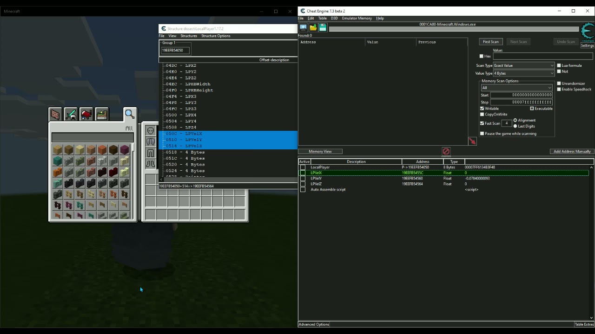Click the red no-entry clear list icon

[x=446, y=151]
